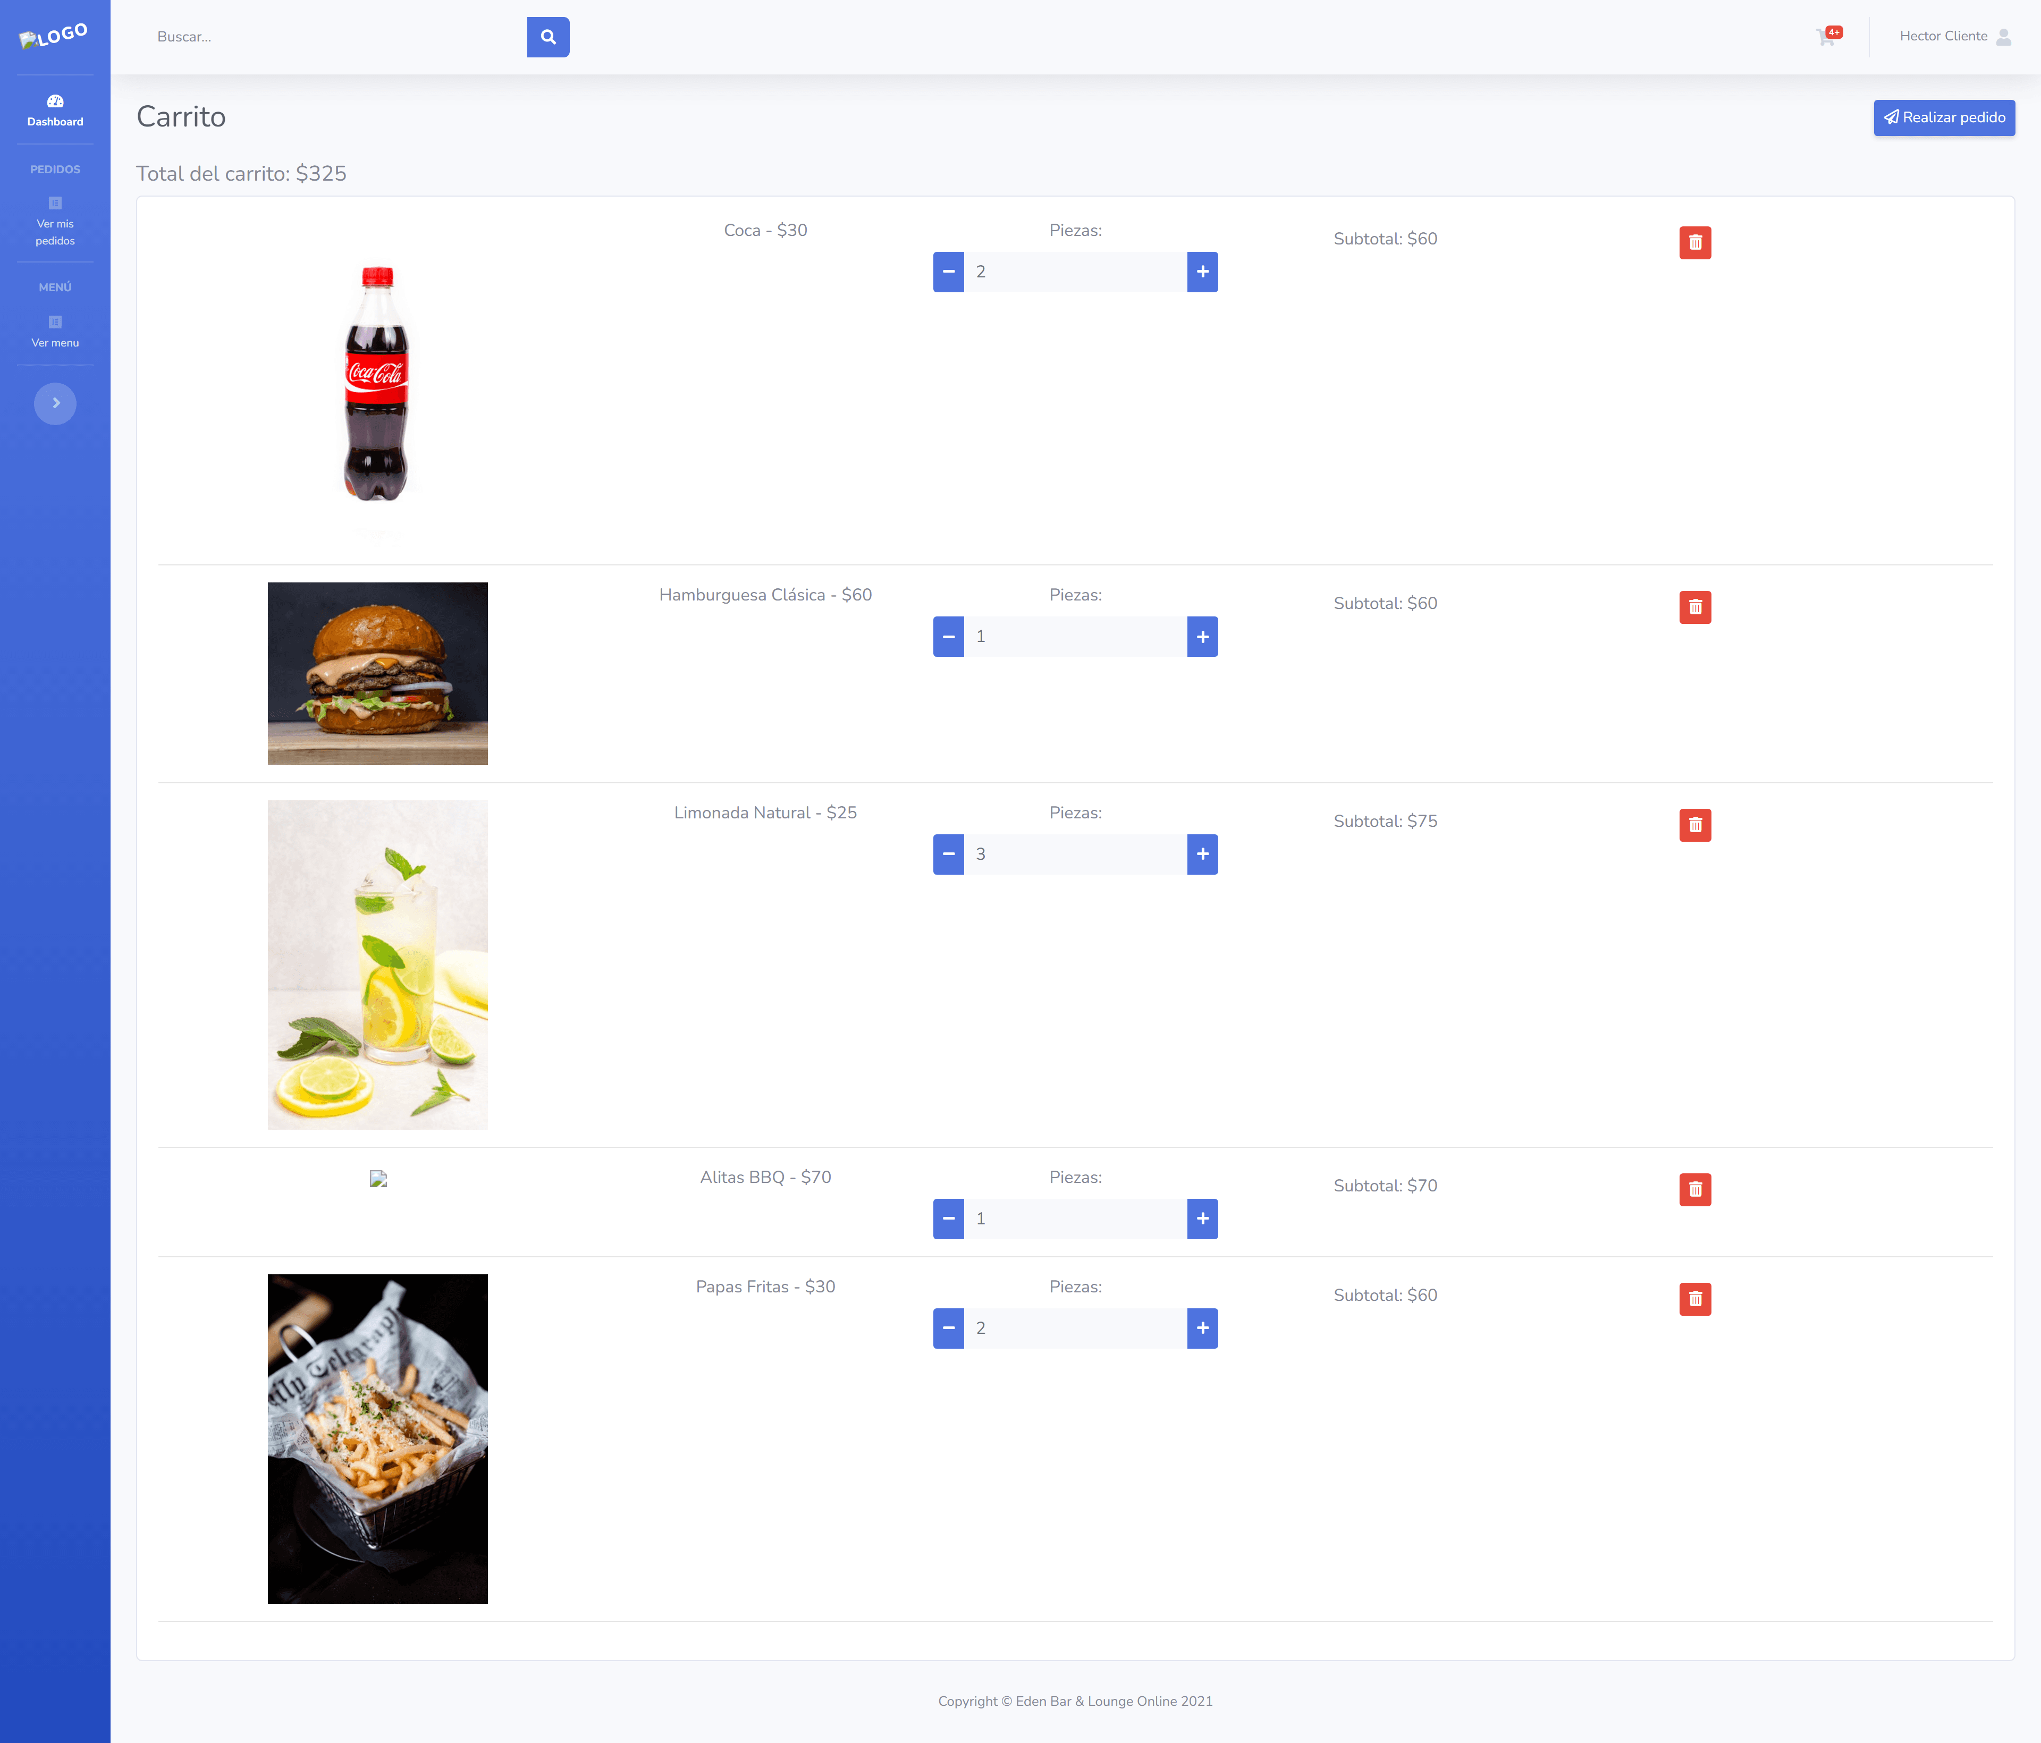Click the hamburger product image
The width and height of the screenshot is (2041, 1743).
377,674
